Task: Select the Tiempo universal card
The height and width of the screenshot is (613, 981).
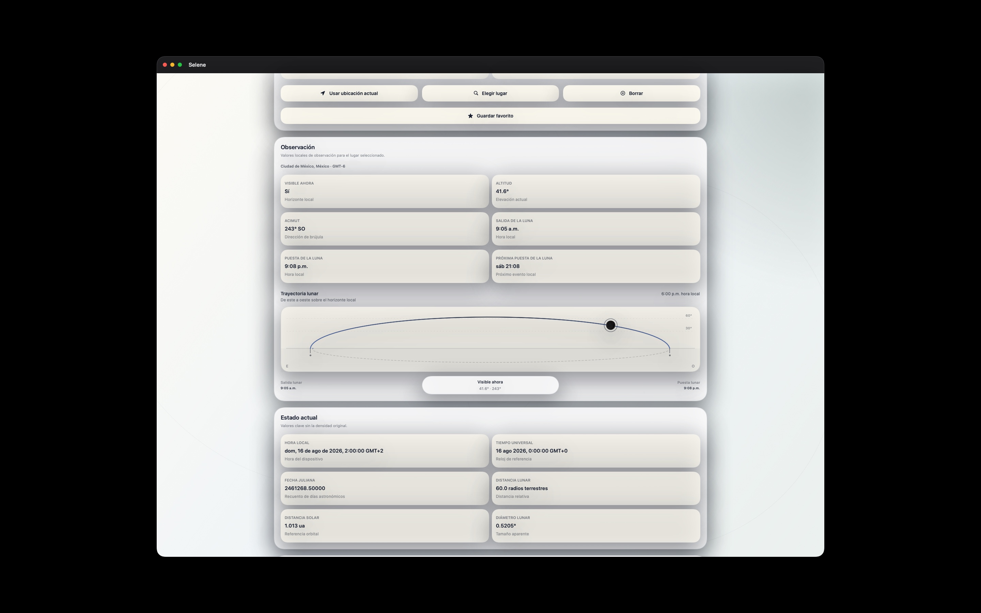Action: [596, 451]
